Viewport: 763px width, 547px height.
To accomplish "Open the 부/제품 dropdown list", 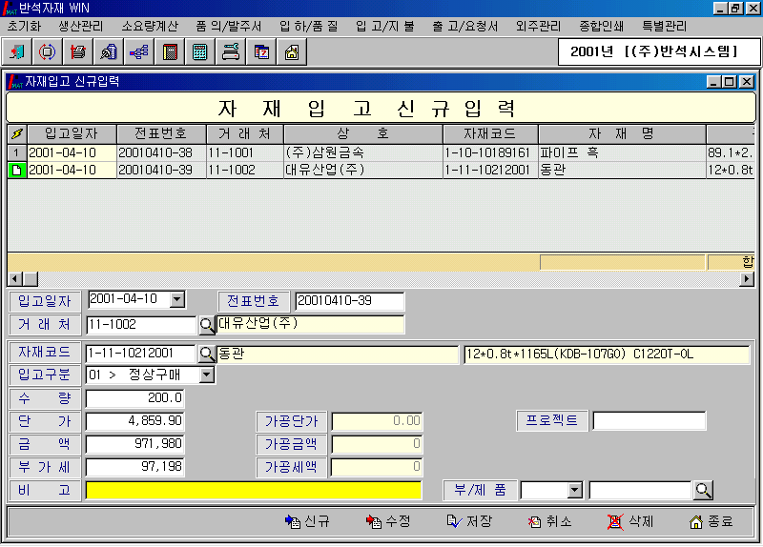I will coord(574,490).
